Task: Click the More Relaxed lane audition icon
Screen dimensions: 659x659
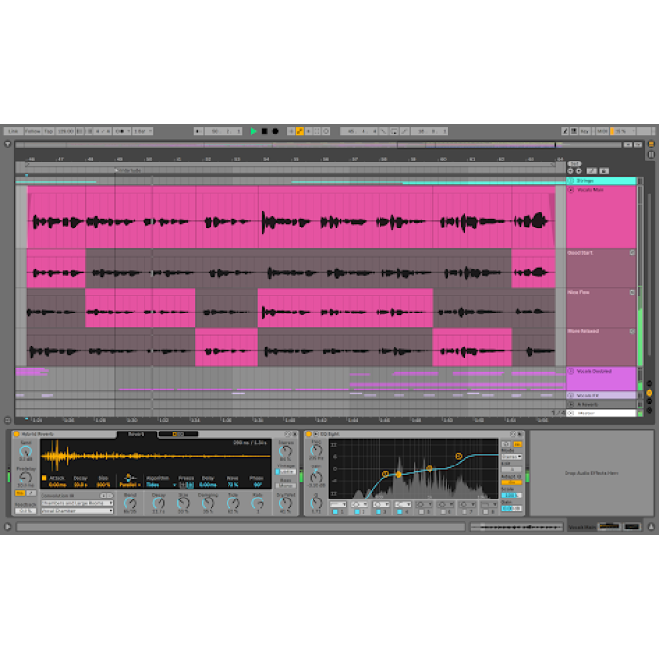Action: [x=632, y=331]
